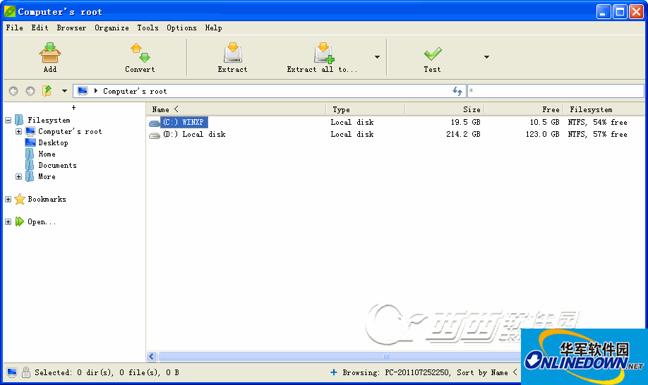Click the Test archive icon
648x385 pixels.
click(432, 54)
